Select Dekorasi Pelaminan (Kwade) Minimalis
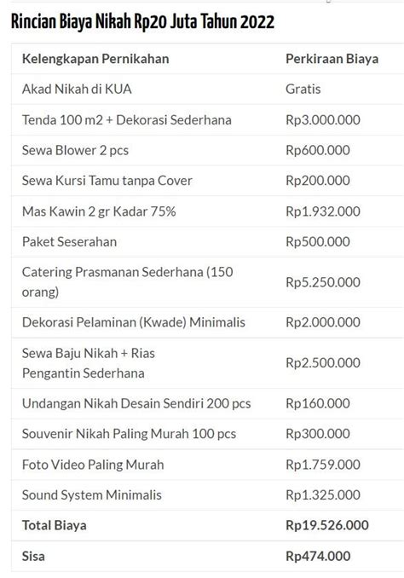404x578 pixels. point(134,322)
